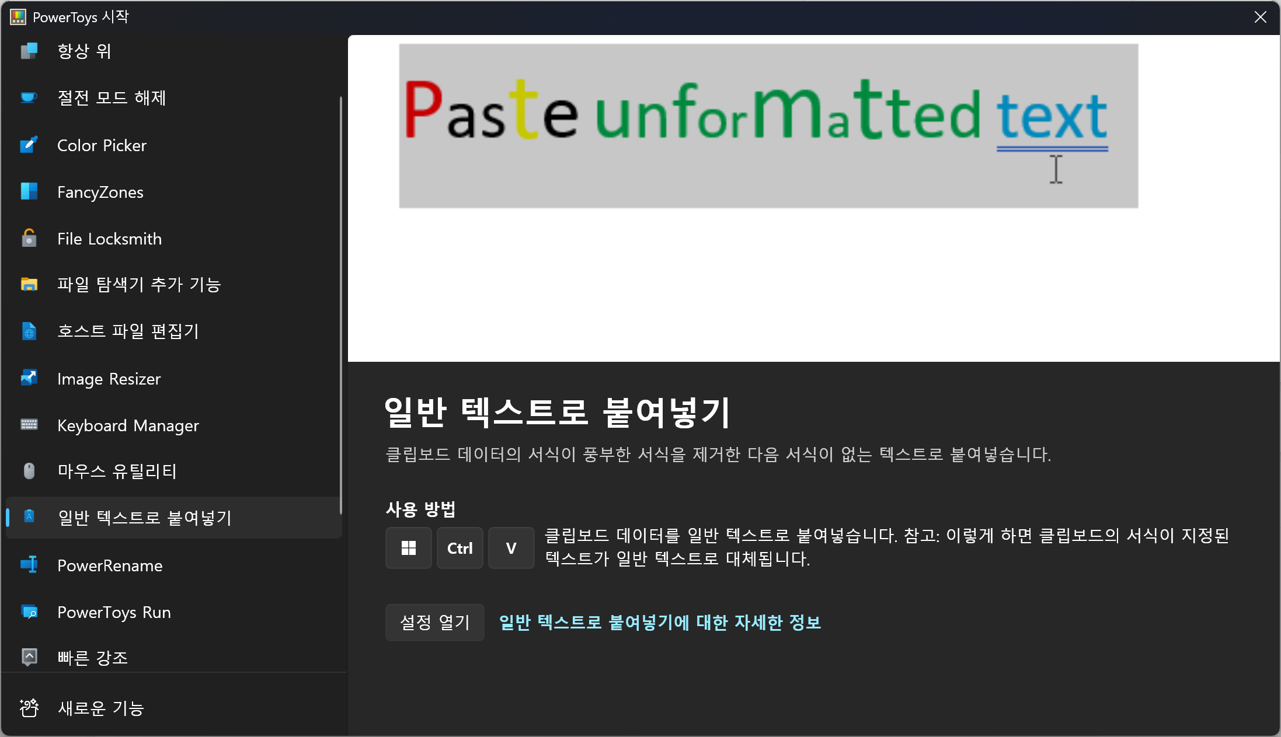Select 빠른 강조 menu entry

[x=92, y=658]
